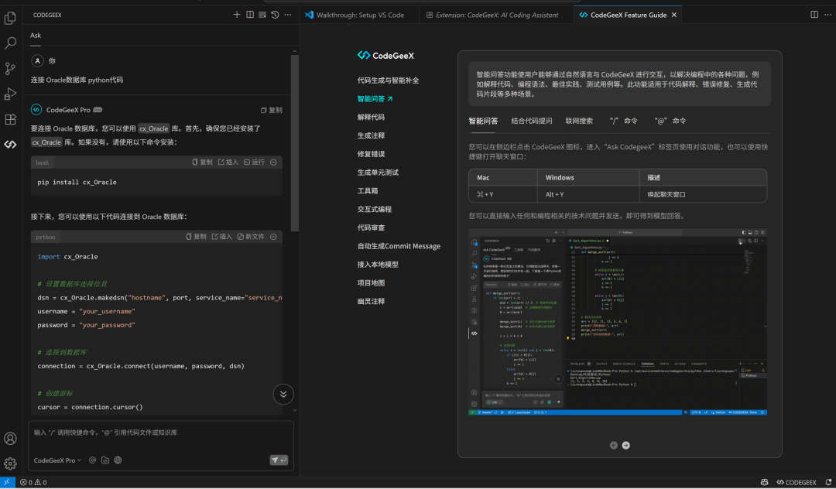This screenshot has width=836, height=489.
Task: Open the CodeGeeX Pro model dropdown
Action: tap(57, 460)
